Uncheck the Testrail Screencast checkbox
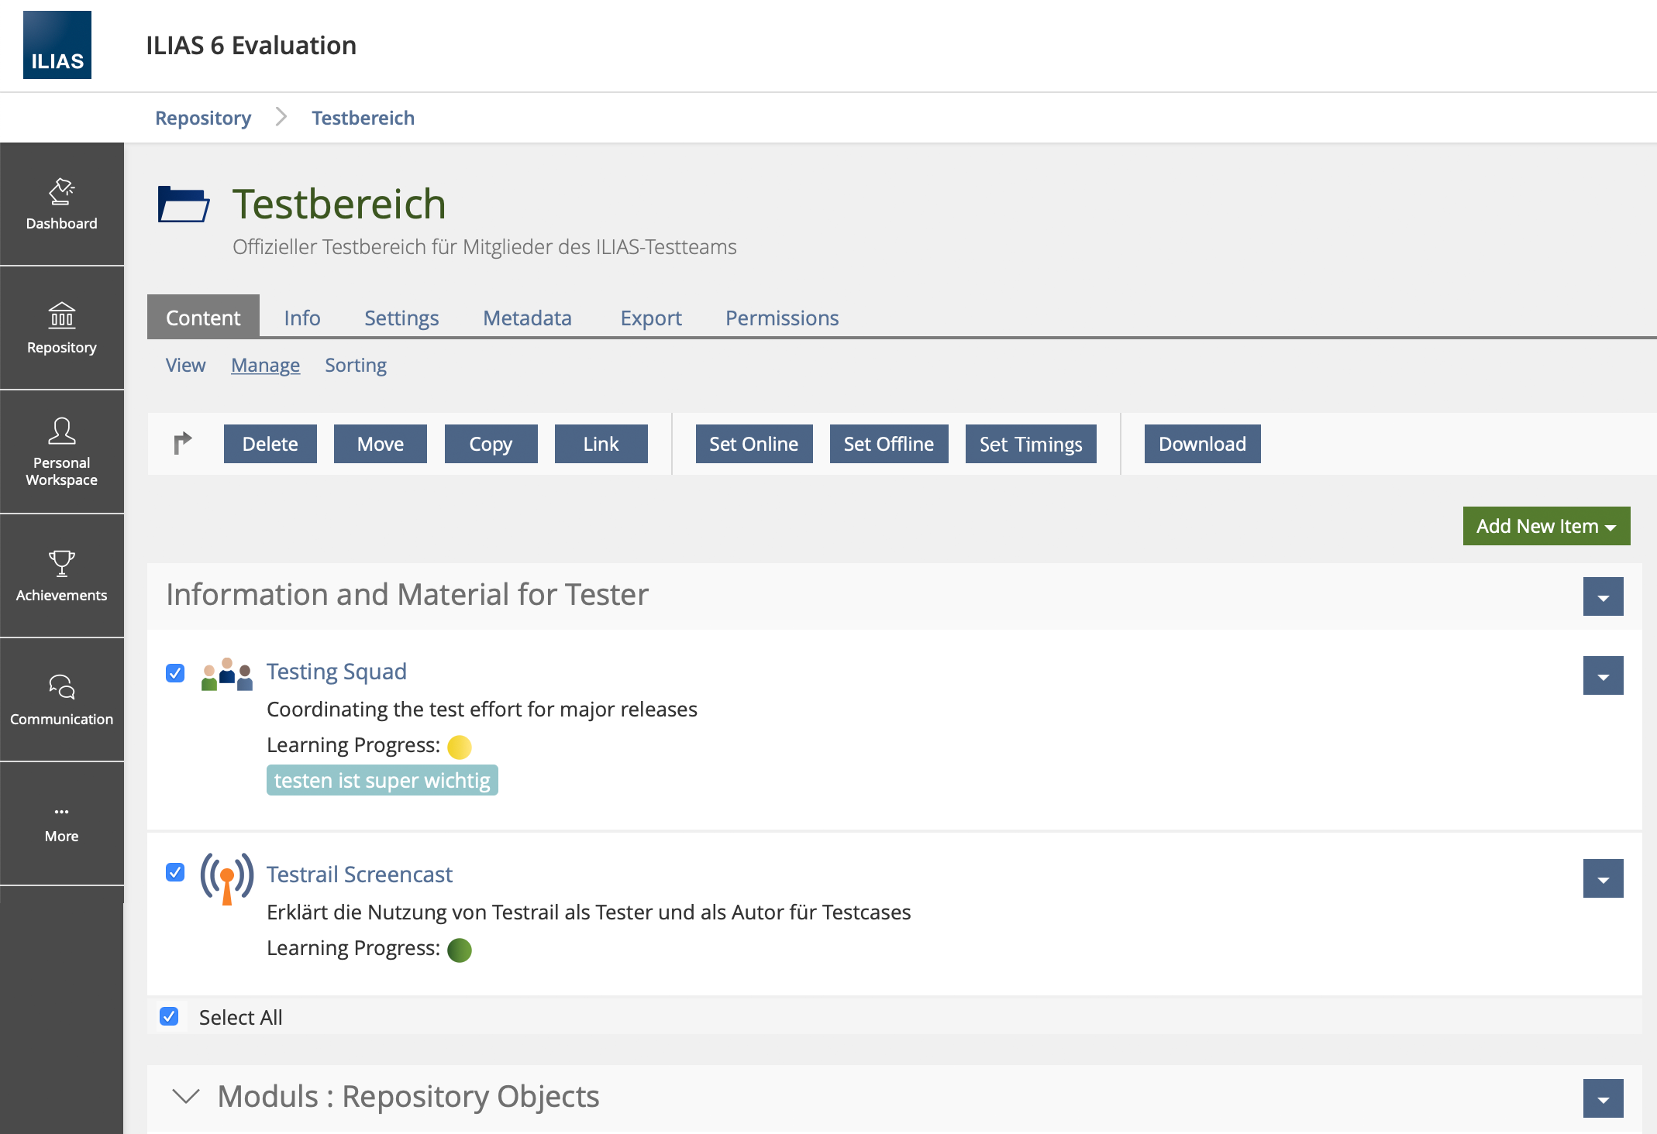 click(175, 873)
